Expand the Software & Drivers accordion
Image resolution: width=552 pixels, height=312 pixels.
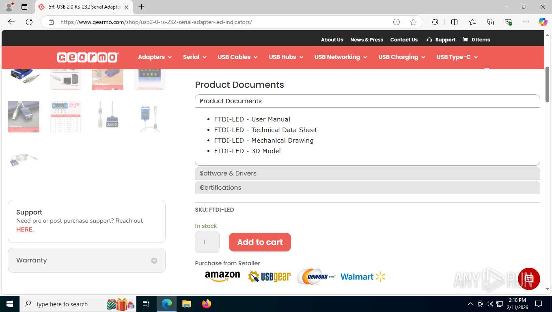point(367,173)
